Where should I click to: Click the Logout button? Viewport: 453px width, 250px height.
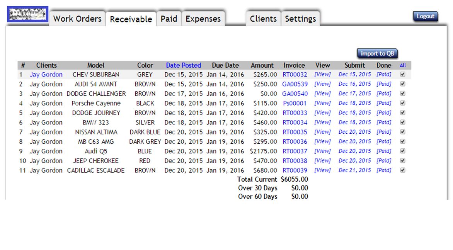pyautogui.click(x=425, y=16)
